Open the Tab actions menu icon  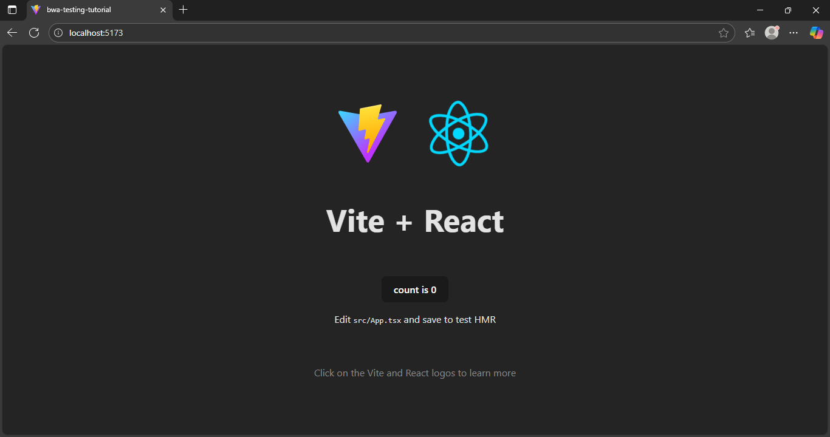(x=12, y=10)
